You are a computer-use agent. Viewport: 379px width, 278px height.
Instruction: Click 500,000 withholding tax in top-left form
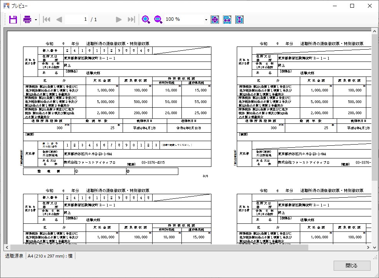141,102
